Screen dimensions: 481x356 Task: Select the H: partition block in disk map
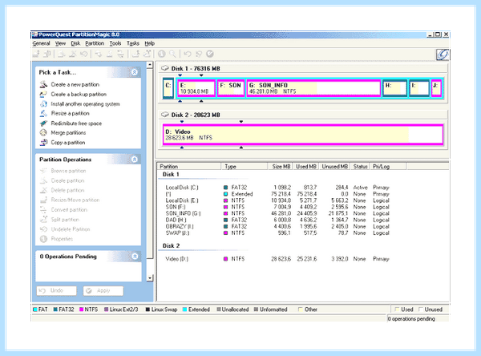pyautogui.click(x=394, y=88)
